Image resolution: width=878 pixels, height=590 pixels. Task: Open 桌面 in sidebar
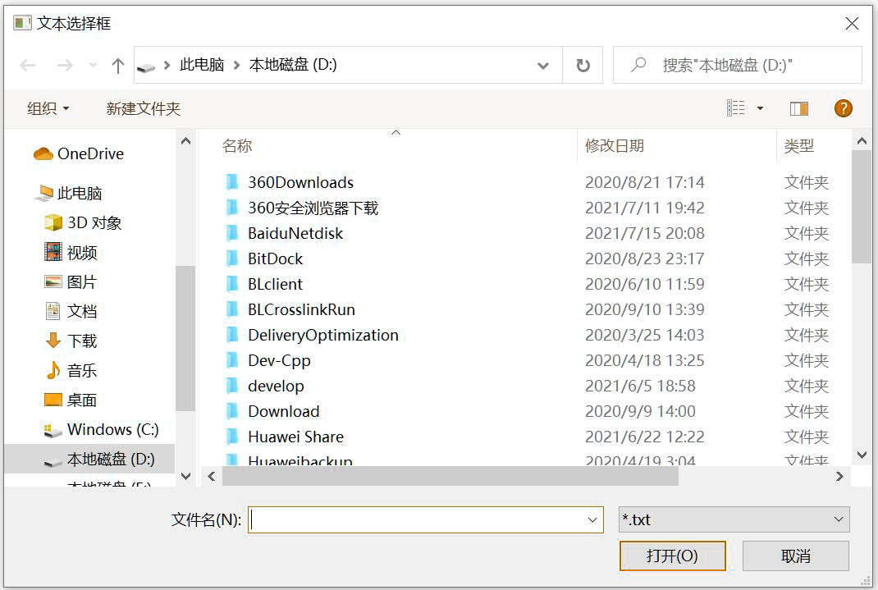point(71,400)
